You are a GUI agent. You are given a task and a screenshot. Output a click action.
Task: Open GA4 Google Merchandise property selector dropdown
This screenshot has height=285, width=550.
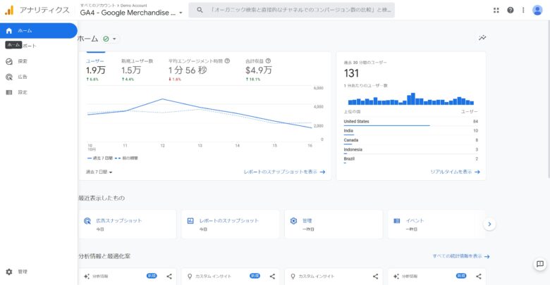click(131, 13)
